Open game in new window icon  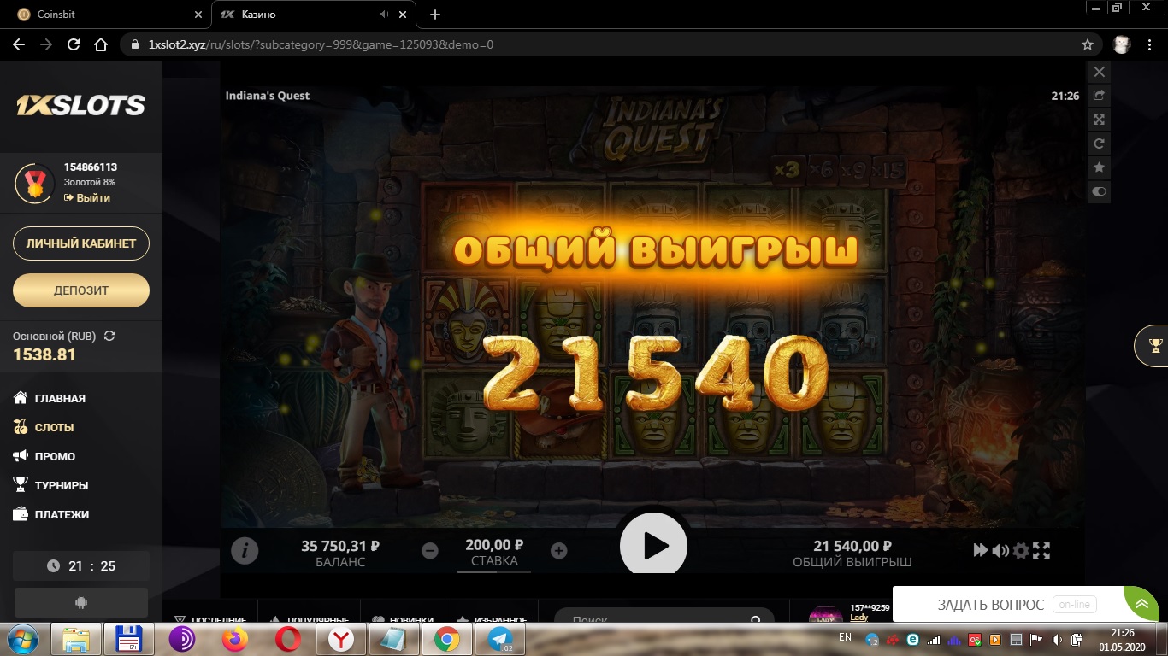pyautogui.click(x=1100, y=96)
